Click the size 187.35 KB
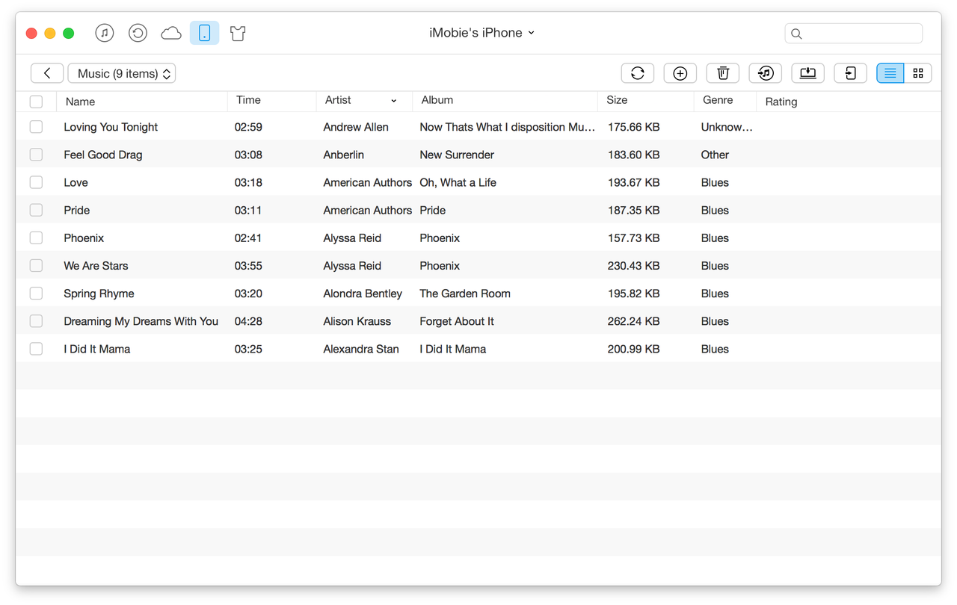 634,210
